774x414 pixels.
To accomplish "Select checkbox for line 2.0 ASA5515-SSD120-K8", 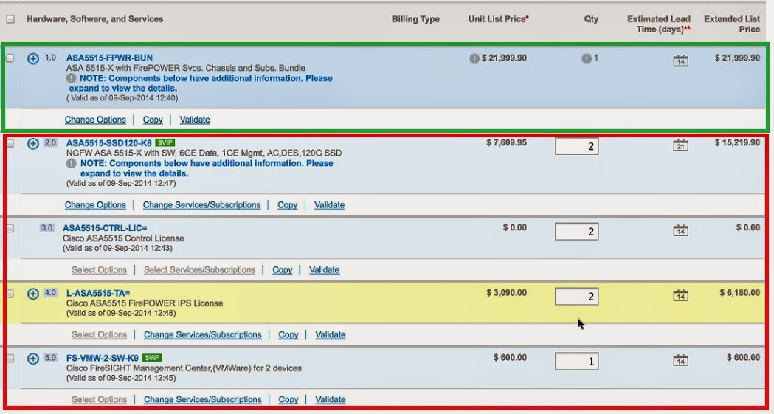I will tap(10, 143).
